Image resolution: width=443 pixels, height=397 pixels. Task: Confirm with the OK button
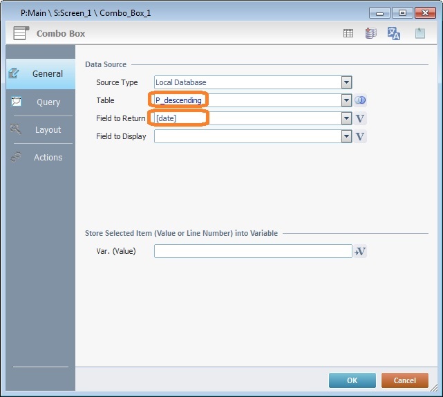[352, 380]
